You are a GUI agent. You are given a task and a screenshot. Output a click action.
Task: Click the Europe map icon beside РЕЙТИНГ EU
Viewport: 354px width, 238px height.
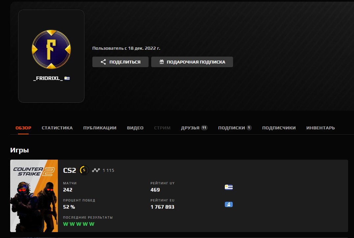pyautogui.click(x=228, y=204)
